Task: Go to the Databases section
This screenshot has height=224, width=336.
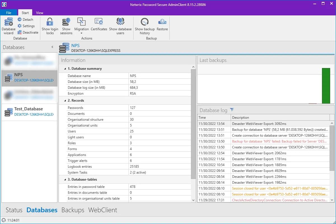Action: pos(42,210)
